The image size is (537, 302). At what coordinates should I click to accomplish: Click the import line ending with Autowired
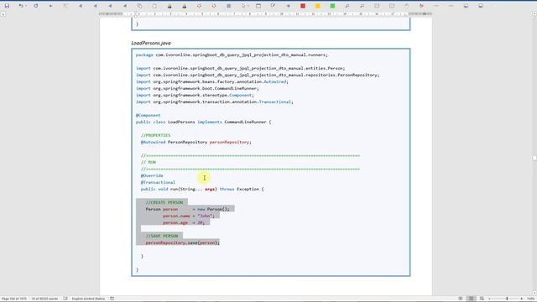pyautogui.click(x=212, y=82)
